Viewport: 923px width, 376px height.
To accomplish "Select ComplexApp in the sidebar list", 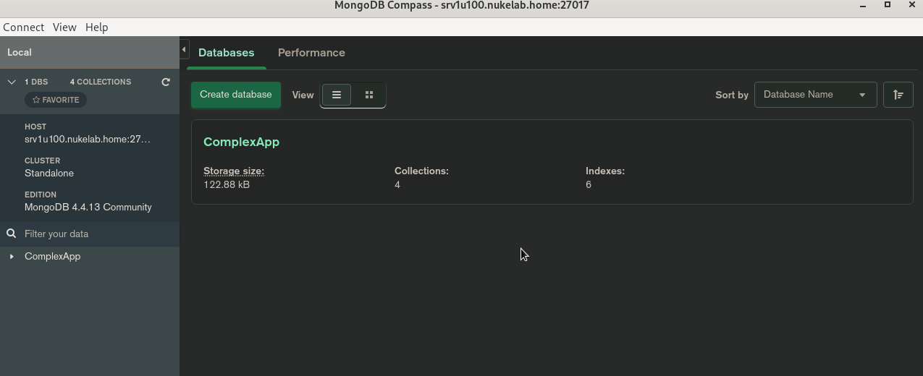I will pos(53,257).
